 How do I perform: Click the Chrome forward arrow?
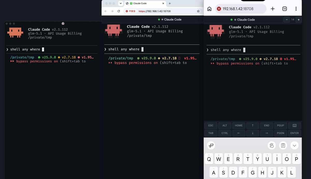[x=112, y=11]
